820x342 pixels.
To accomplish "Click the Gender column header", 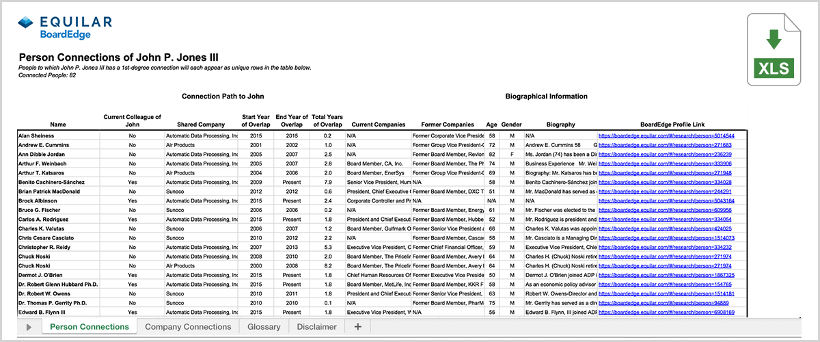I will point(511,125).
